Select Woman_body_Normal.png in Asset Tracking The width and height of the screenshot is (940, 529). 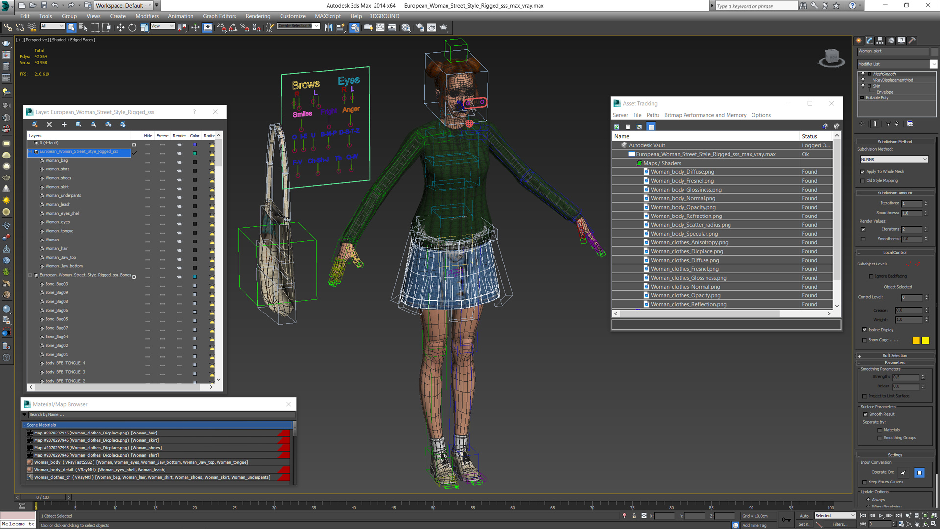click(x=683, y=198)
